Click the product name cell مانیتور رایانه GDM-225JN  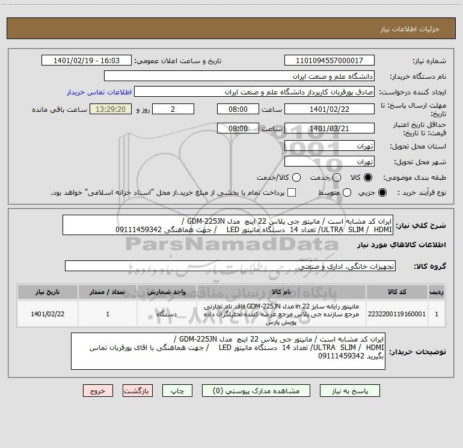281,315
